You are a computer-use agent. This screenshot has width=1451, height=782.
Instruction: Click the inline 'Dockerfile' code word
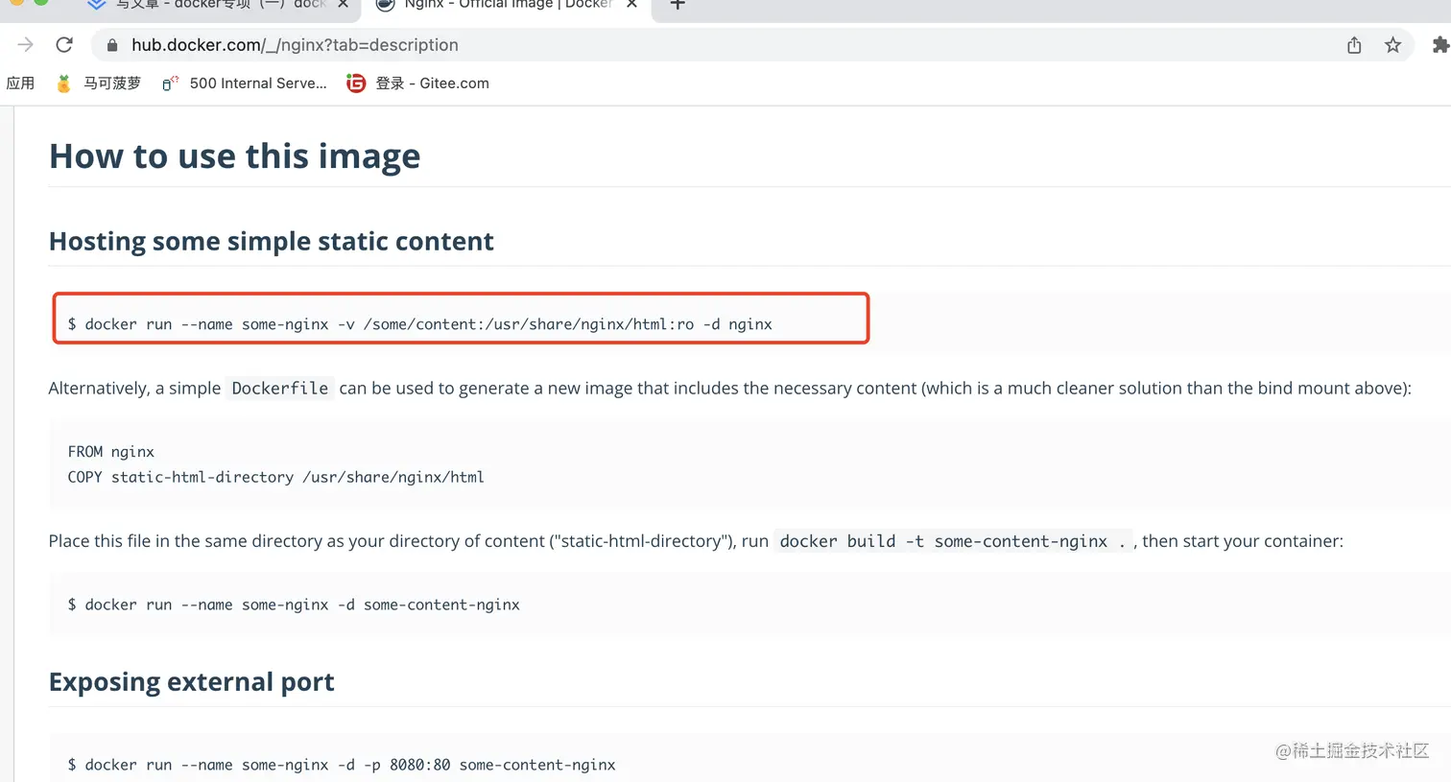(280, 389)
